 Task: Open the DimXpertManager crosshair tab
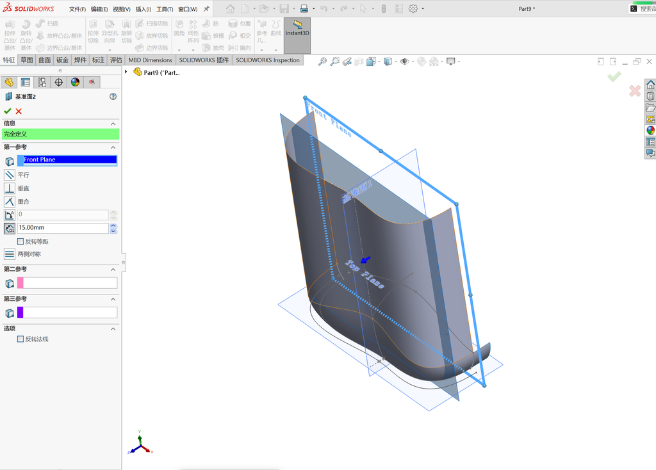[58, 83]
